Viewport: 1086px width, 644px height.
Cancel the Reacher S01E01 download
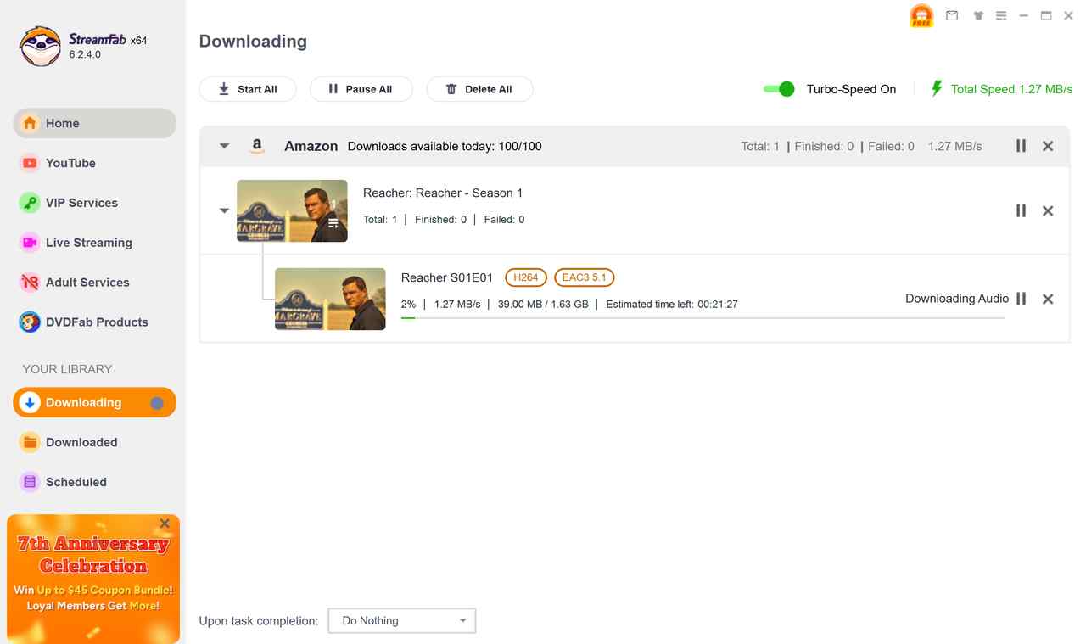tap(1048, 299)
